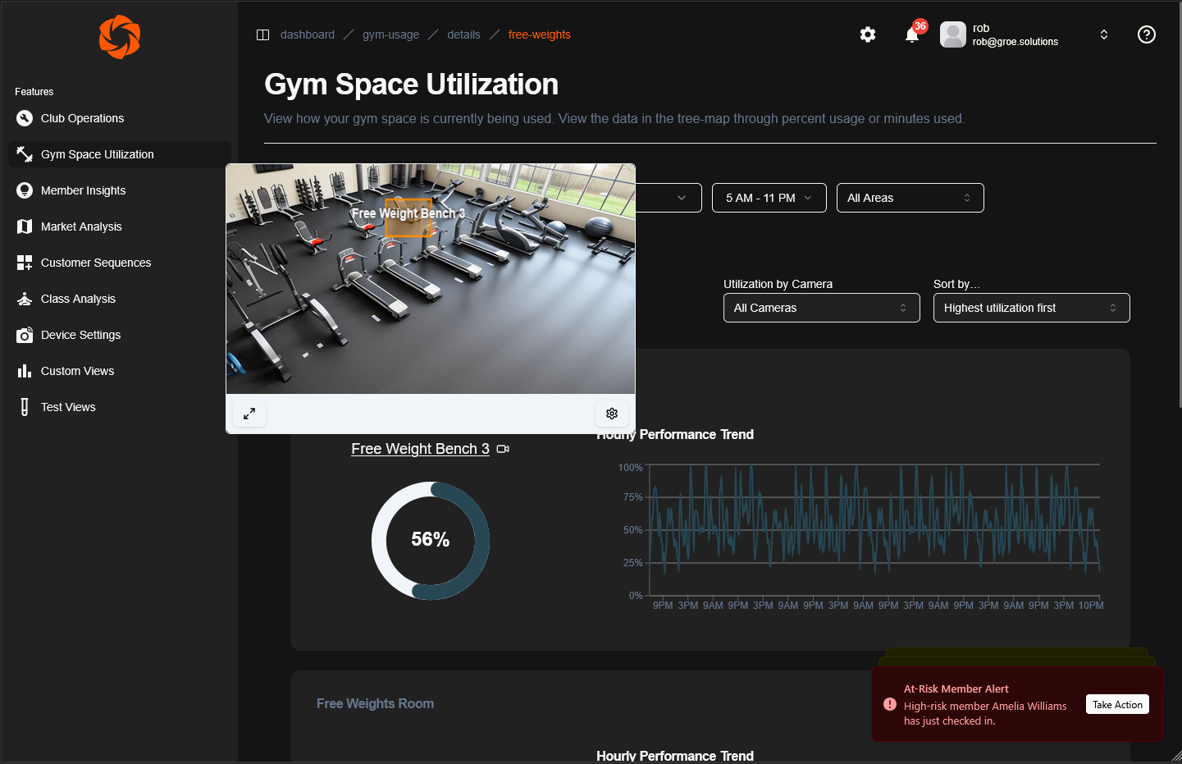Click the camera icon beside Free Weight Bench 3

(x=503, y=449)
